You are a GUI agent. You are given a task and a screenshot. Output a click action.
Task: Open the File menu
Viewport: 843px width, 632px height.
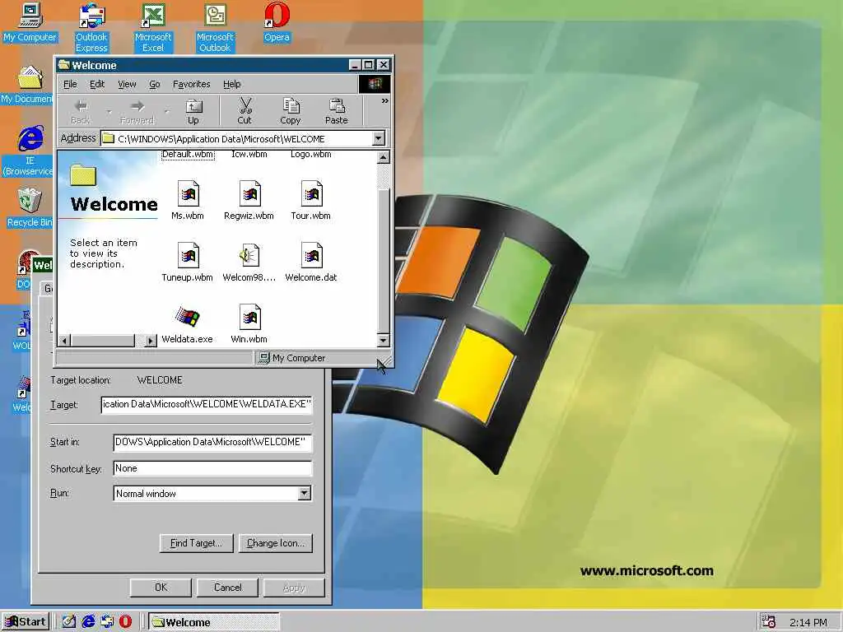point(70,85)
